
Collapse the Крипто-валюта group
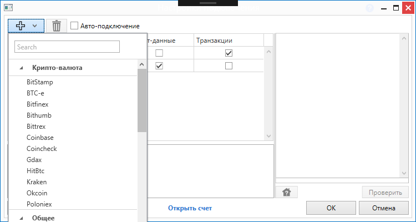click(x=21, y=68)
